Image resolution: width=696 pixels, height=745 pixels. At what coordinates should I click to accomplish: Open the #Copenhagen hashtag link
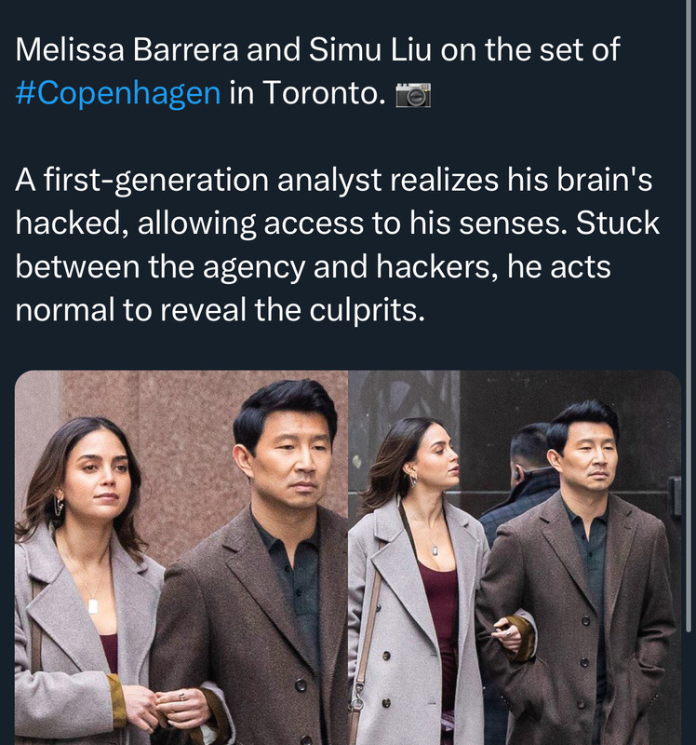[118, 92]
